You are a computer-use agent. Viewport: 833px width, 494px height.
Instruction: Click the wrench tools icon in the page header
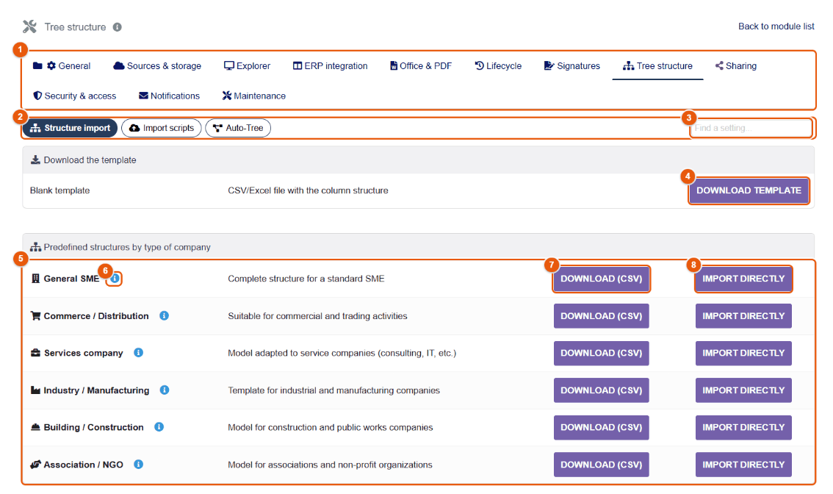pos(29,26)
